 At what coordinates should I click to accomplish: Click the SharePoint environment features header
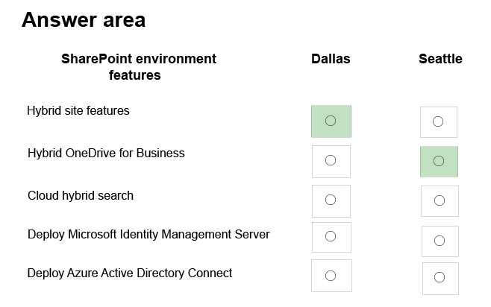tap(139, 67)
